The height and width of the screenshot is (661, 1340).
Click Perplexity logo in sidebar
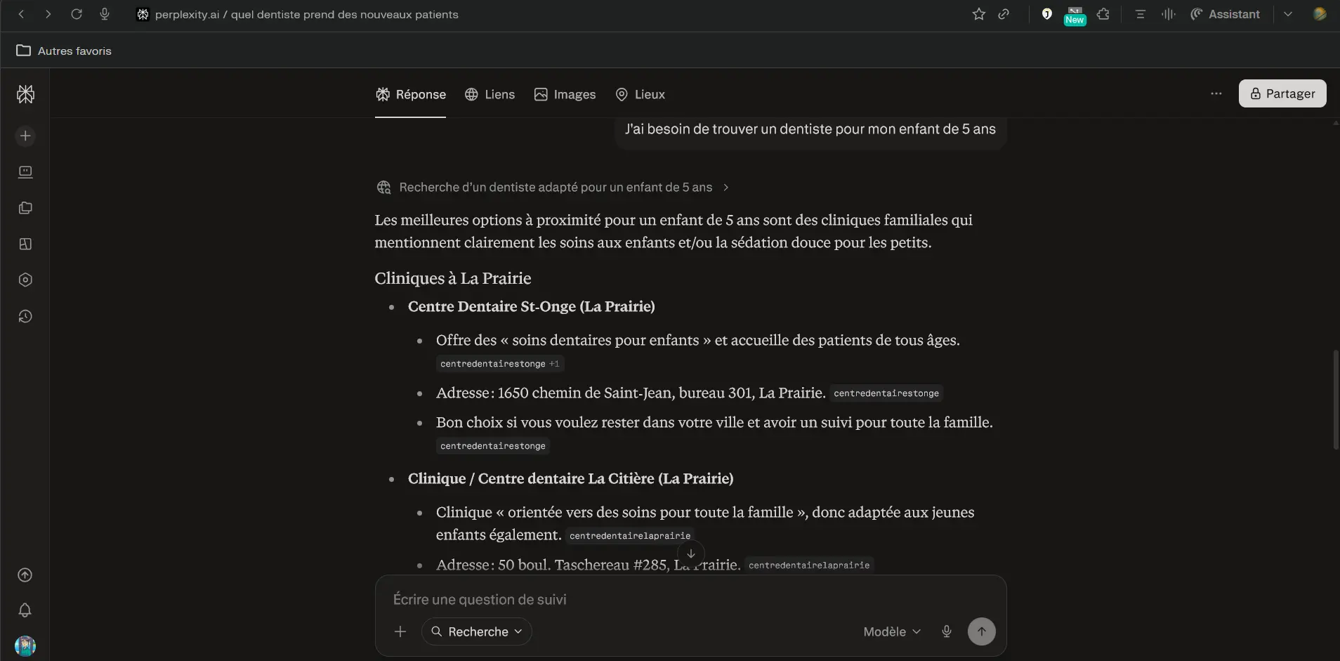point(25,94)
